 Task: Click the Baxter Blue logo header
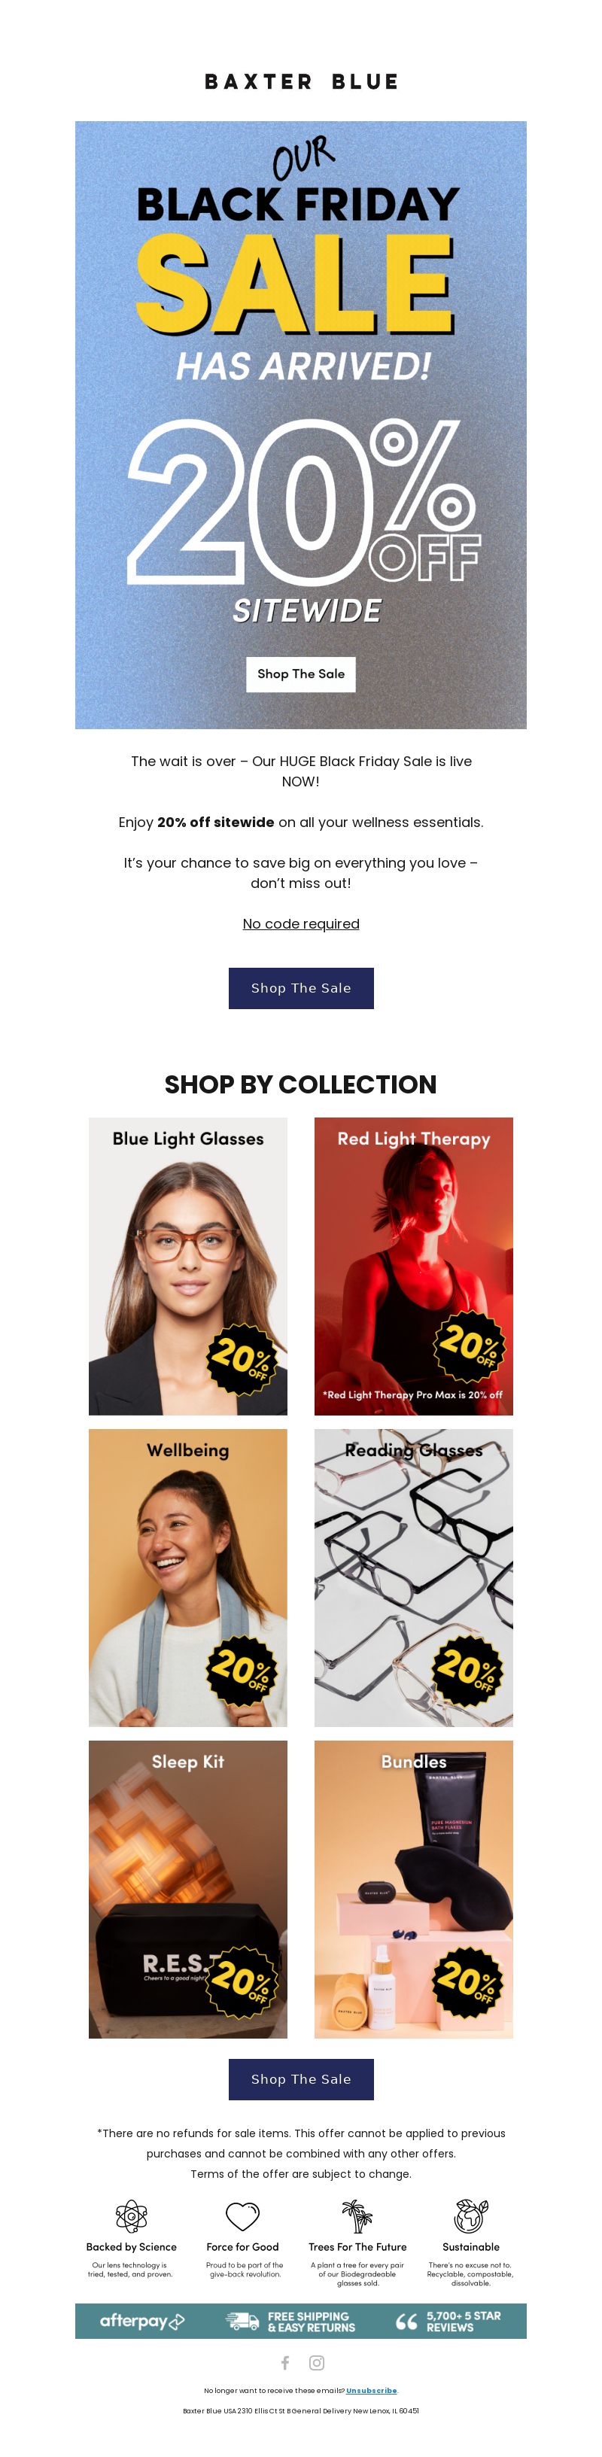pyautogui.click(x=302, y=82)
